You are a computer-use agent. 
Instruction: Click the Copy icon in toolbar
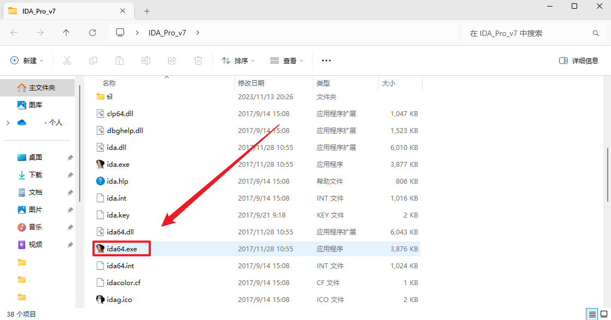tap(93, 61)
